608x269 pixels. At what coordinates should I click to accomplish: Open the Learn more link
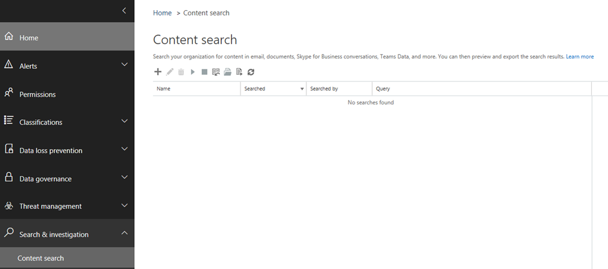point(579,57)
